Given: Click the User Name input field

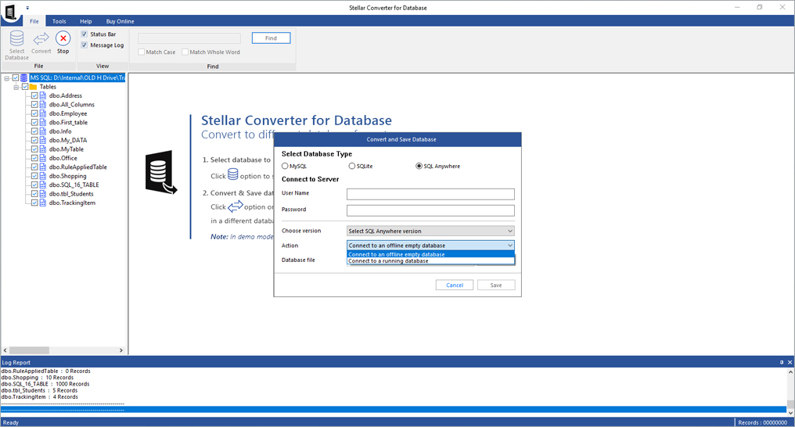Looking at the screenshot, I should coord(430,194).
